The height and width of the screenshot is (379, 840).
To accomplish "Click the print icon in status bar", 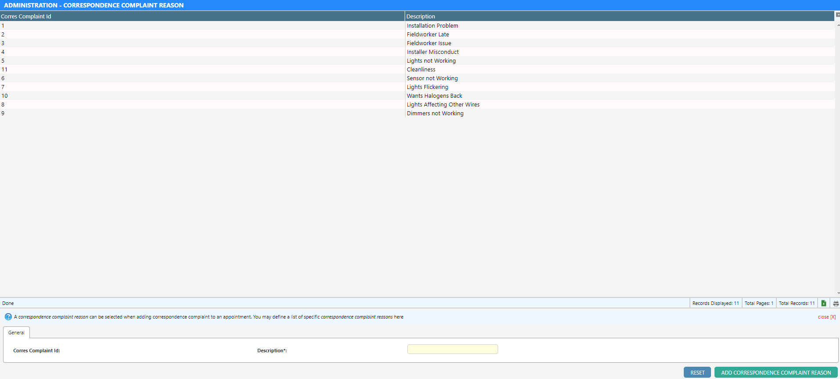I will 836,303.
